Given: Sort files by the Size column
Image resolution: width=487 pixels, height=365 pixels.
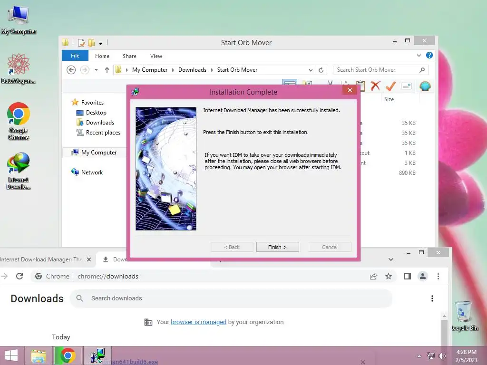Looking at the screenshot, I should (389, 99).
